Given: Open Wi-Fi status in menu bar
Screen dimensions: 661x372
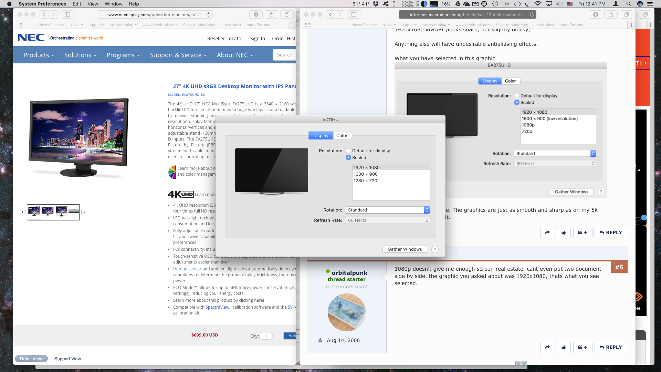Looking at the screenshot, I should click(x=538, y=4).
